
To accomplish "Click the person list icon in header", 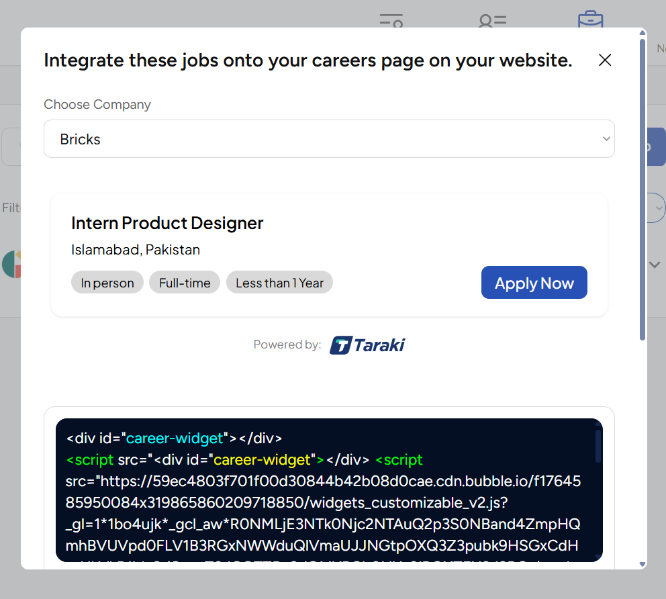I will click(492, 20).
